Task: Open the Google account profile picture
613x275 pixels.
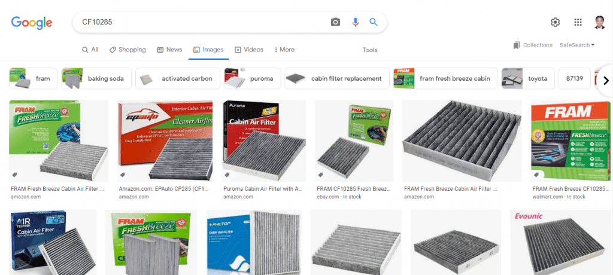Action: 599,22
